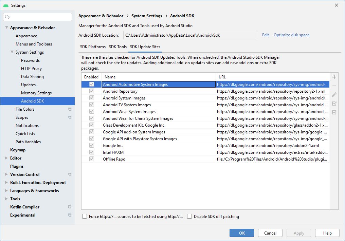This screenshot has width=345, height=241.
Task: Click the disabled Apply button
Action: (299, 233)
